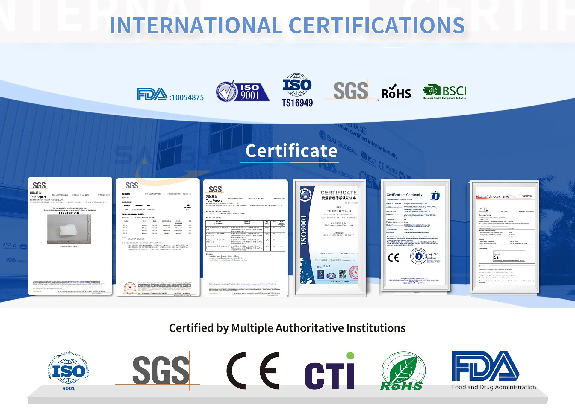Open the second SGS report with red stamp
Viewport: 575px width, 419px height.
tap(158, 237)
